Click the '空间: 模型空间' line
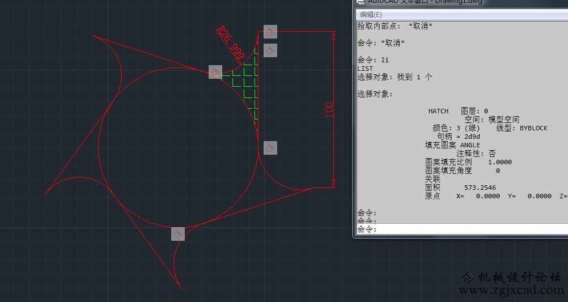568x302 pixels. [x=492, y=120]
